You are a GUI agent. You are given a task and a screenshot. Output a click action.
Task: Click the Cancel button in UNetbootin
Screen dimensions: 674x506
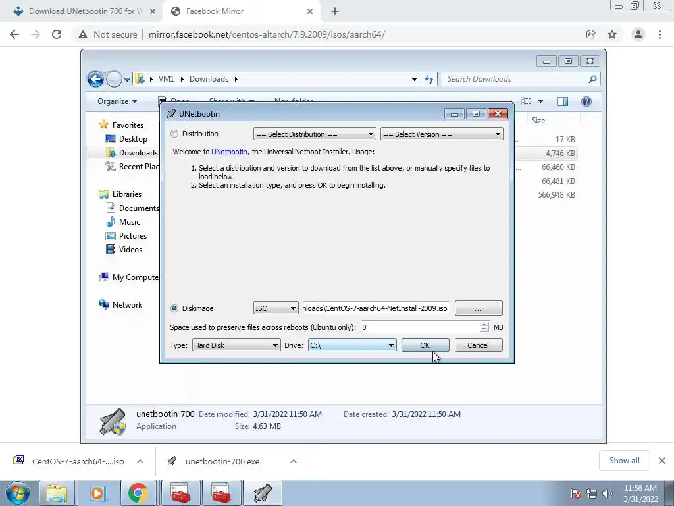[x=479, y=345]
